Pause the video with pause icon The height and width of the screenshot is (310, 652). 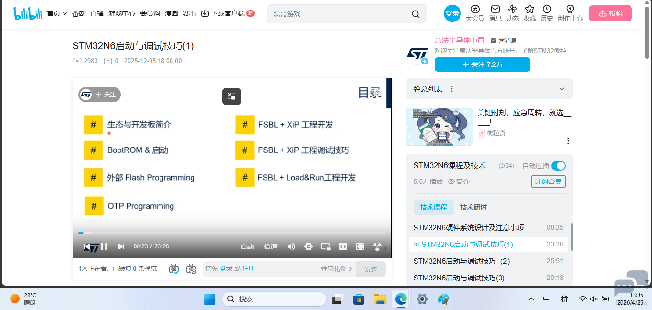(104, 246)
